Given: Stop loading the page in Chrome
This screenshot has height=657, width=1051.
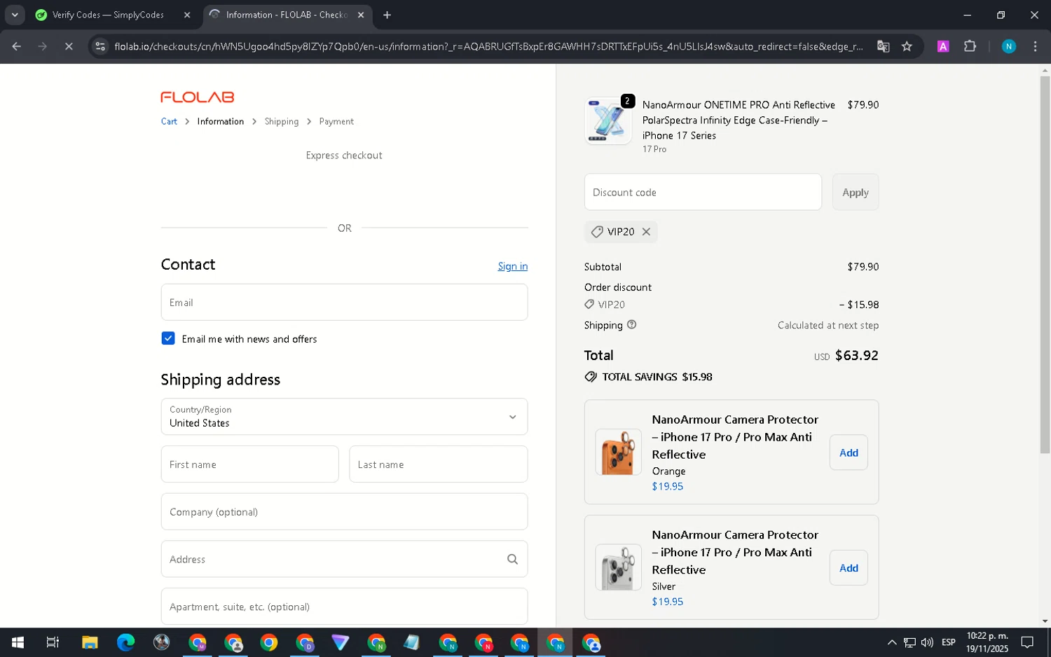Looking at the screenshot, I should [69, 46].
